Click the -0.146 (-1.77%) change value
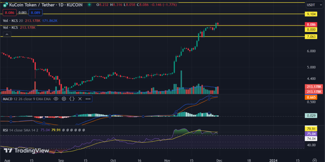The width and height of the screenshot is (325, 162). 163,5
